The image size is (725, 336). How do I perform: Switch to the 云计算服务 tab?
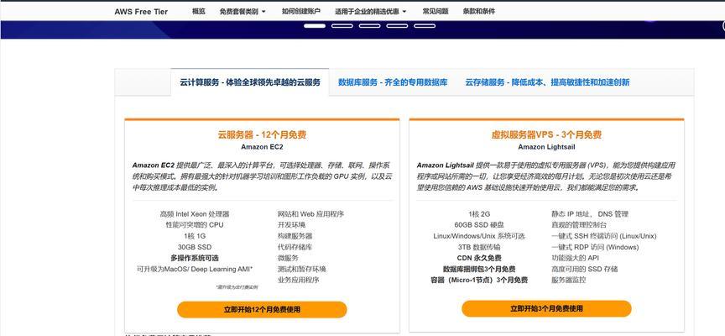point(250,82)
